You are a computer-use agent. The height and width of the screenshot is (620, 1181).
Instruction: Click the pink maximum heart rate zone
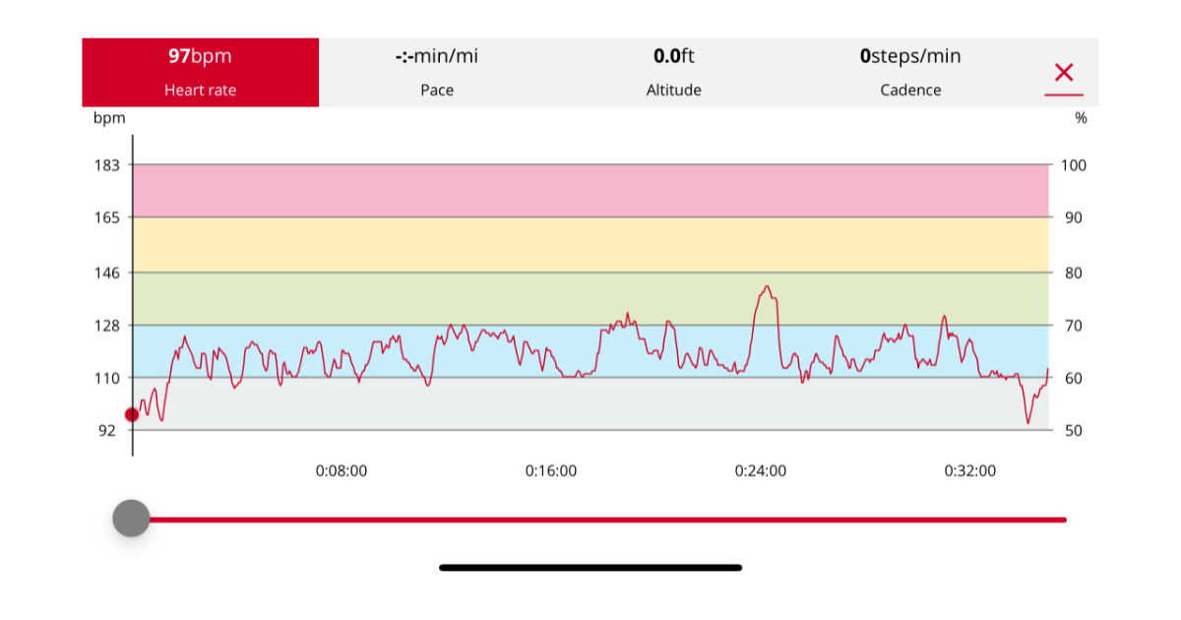(591, 191)
